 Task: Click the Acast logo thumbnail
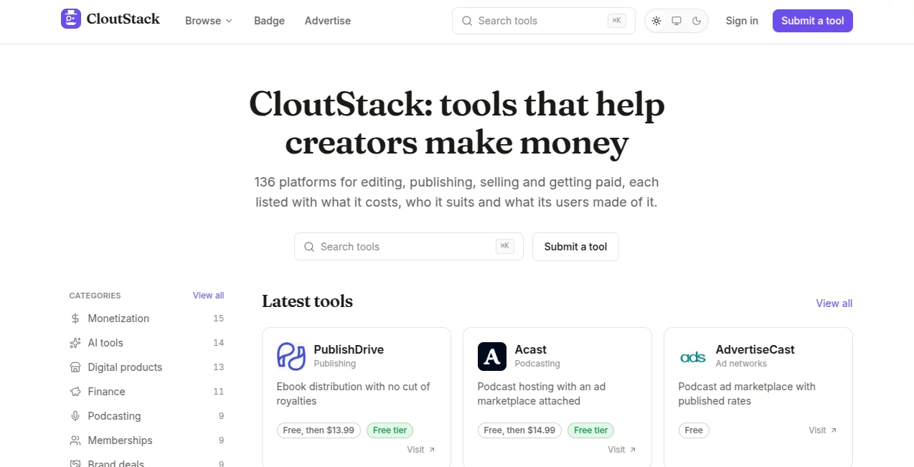(x=492, y=357)
